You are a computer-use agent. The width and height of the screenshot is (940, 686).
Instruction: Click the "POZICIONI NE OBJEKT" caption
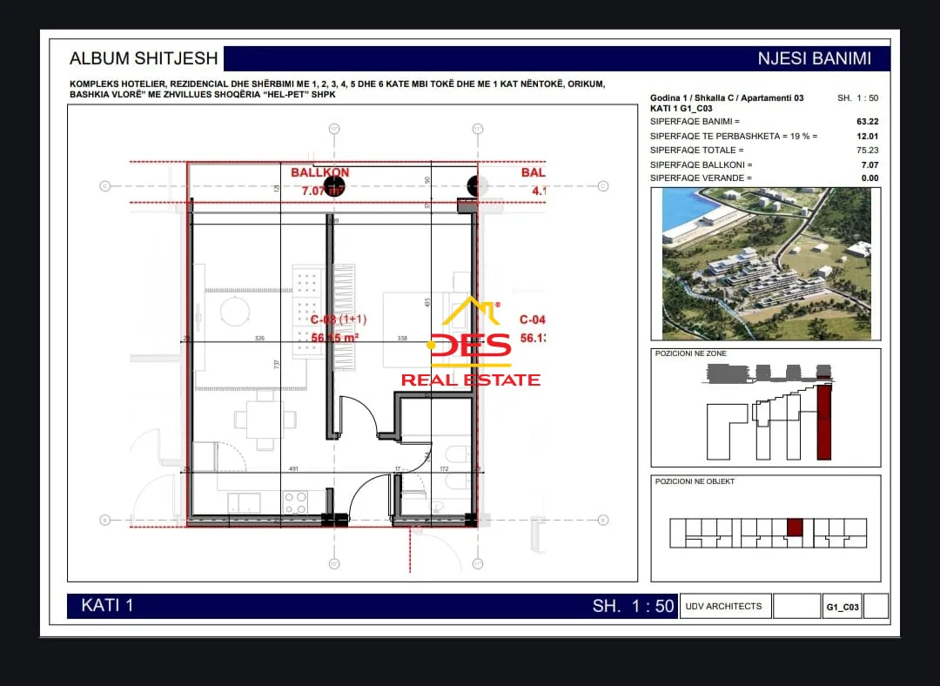point(695,481)
